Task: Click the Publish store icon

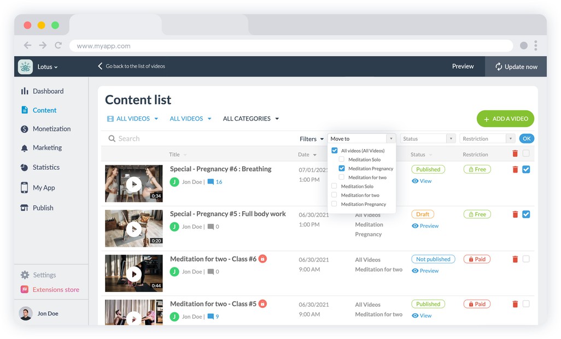Action: 25,208
